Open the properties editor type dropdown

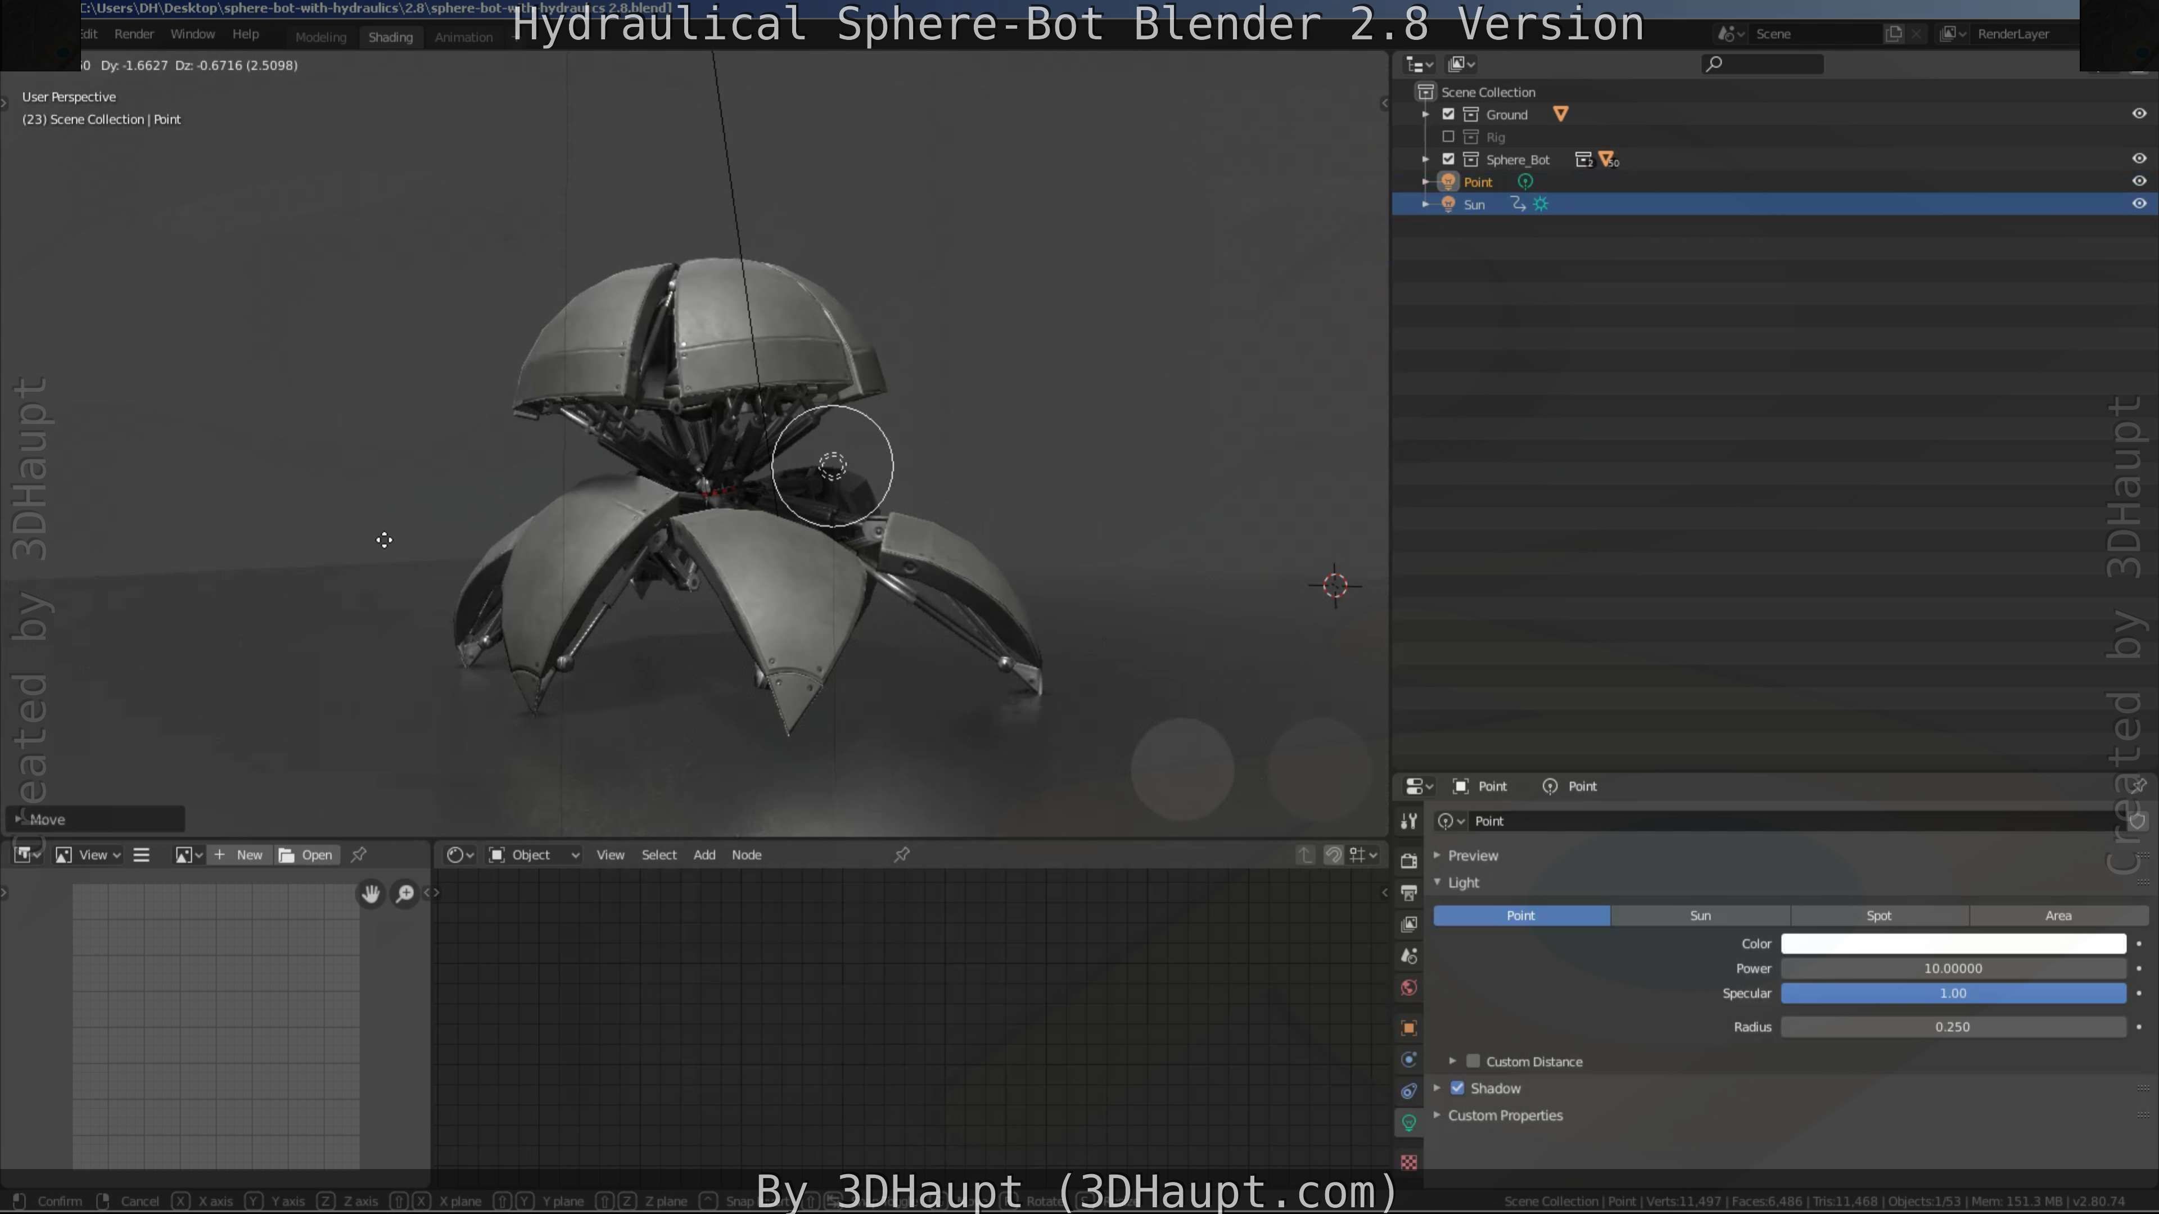click(x=1419, y=786)
